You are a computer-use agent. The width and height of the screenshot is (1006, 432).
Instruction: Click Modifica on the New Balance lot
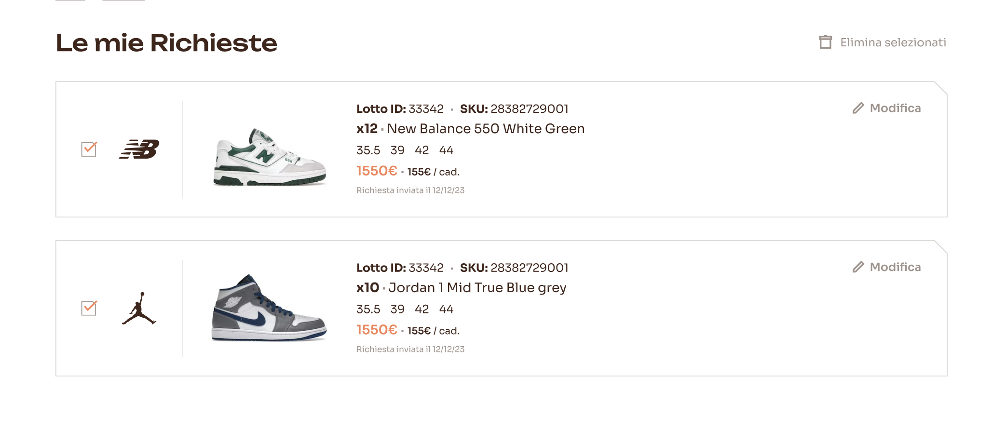tap(895, 108)
